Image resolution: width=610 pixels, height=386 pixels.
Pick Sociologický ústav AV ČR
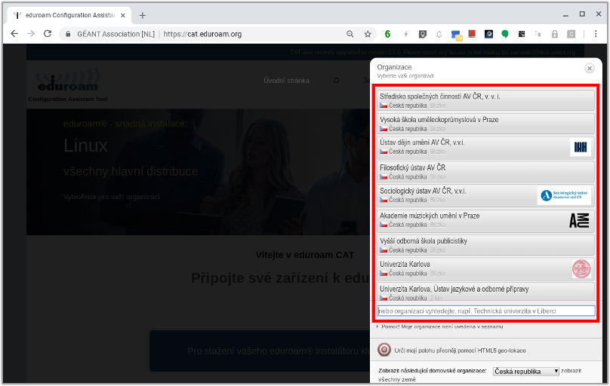coord(485,195)
